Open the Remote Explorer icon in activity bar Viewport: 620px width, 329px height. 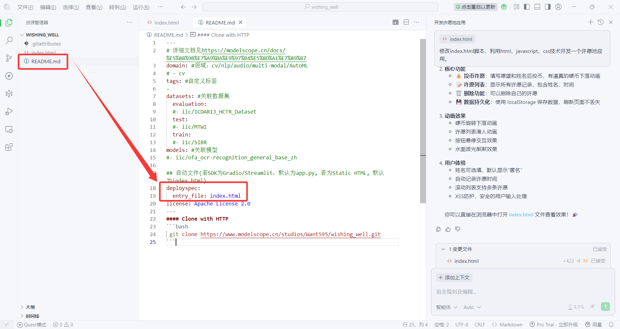point(9,129)
